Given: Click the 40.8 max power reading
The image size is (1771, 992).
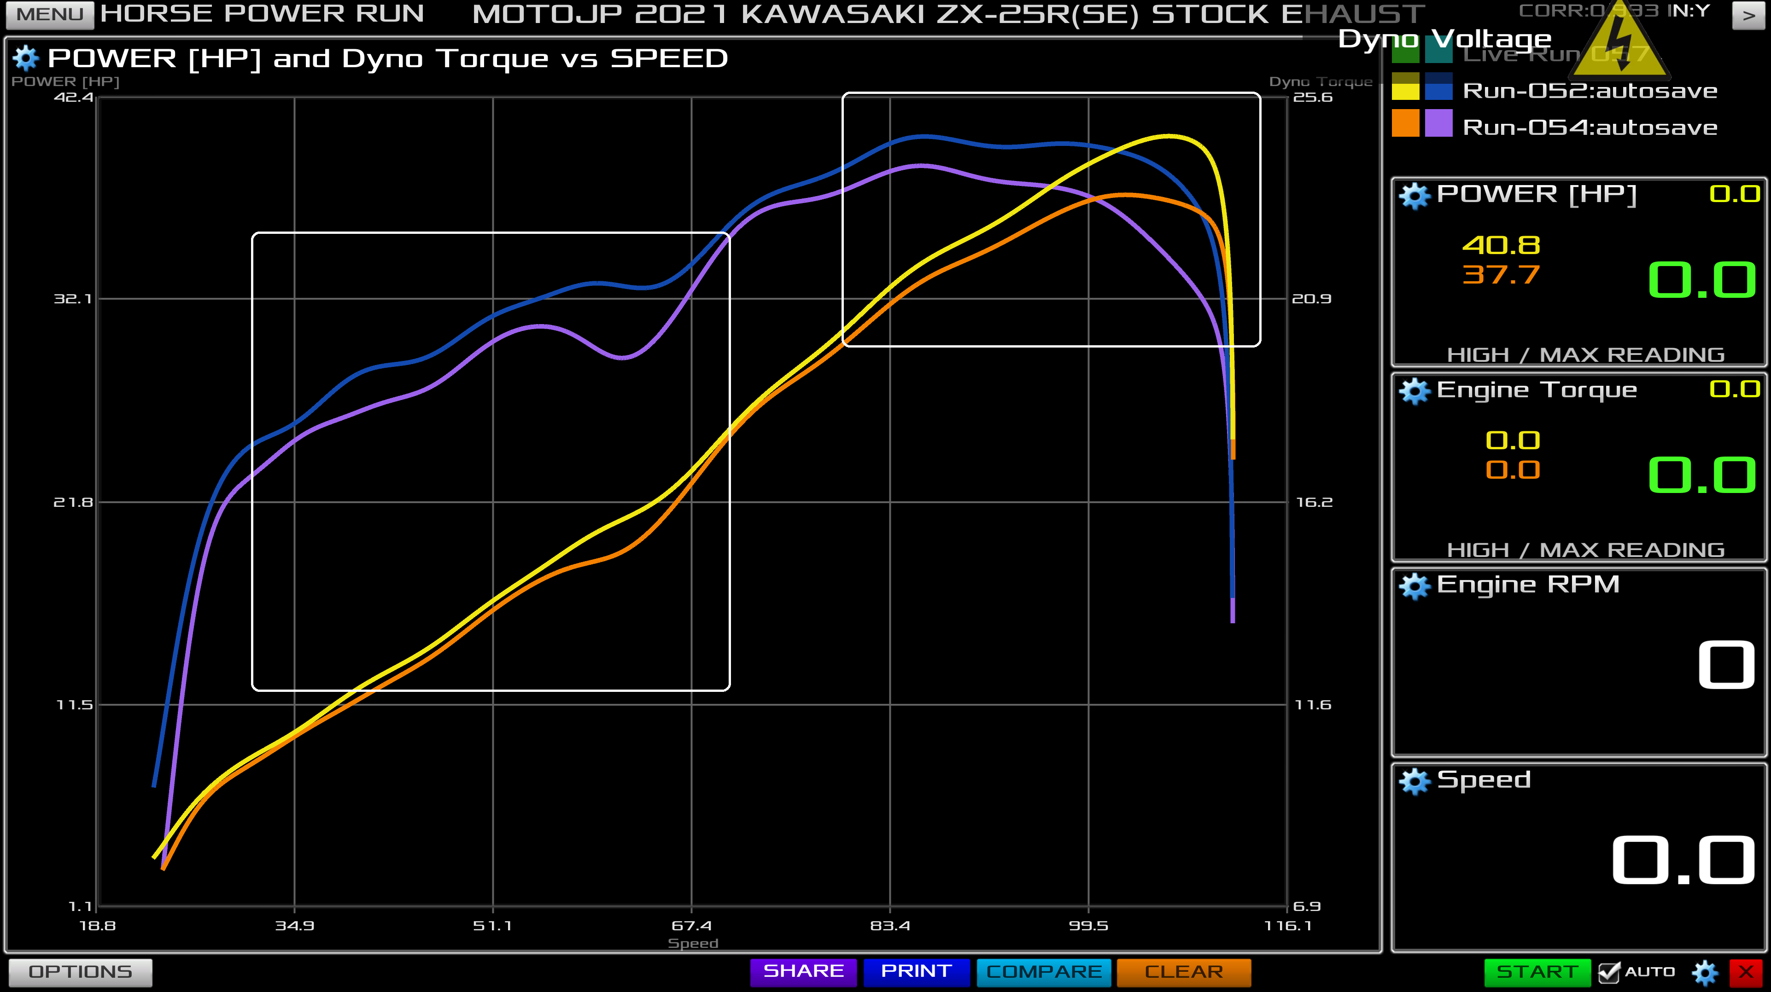Looking at the screenshot, I should (1501, 245).
